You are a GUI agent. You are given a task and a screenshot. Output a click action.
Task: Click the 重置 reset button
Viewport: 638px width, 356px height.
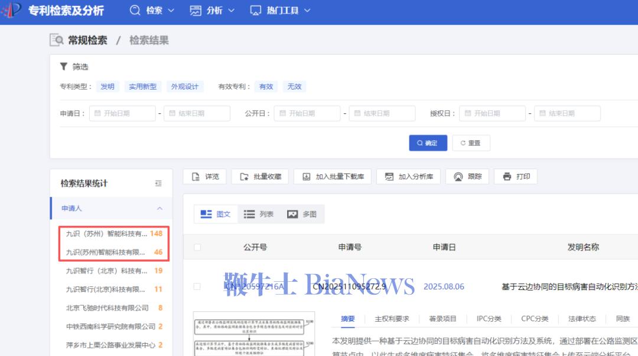(x=471, y=143)
